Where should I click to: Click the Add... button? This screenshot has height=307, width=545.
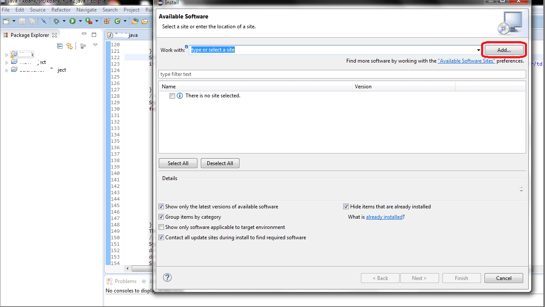[504, 50]
